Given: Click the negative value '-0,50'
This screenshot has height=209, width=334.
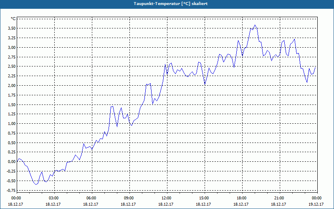Looking at the screenshot, I should pyautogui.click(x=11, y=181).
